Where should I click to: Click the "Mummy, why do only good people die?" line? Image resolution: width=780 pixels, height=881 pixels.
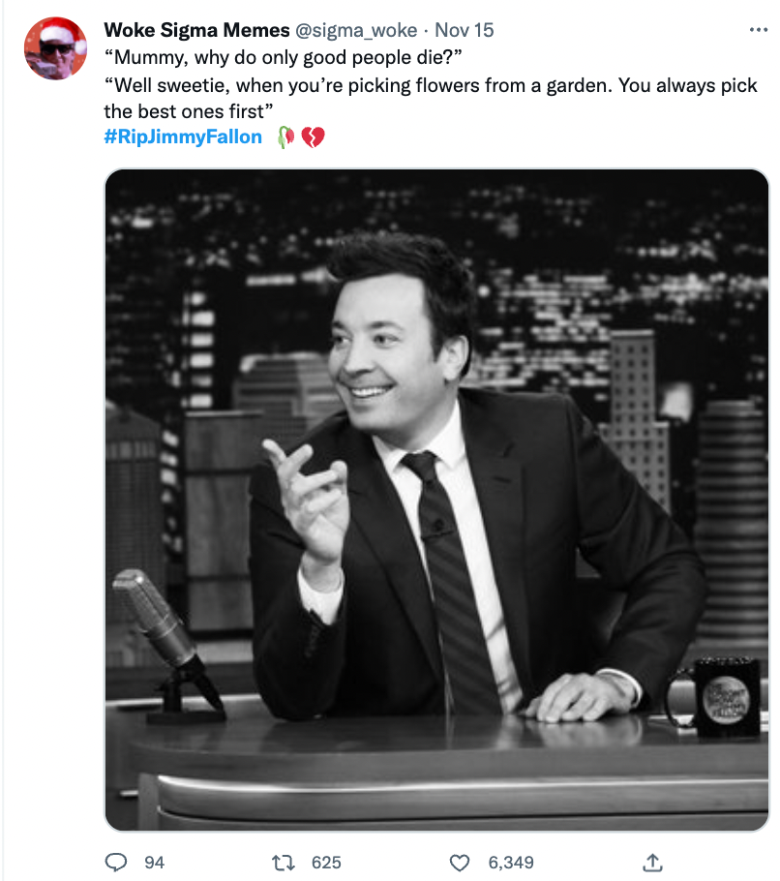[284, 57]
